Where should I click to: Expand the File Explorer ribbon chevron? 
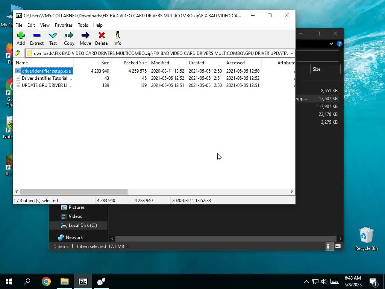[x=331, y=44]
